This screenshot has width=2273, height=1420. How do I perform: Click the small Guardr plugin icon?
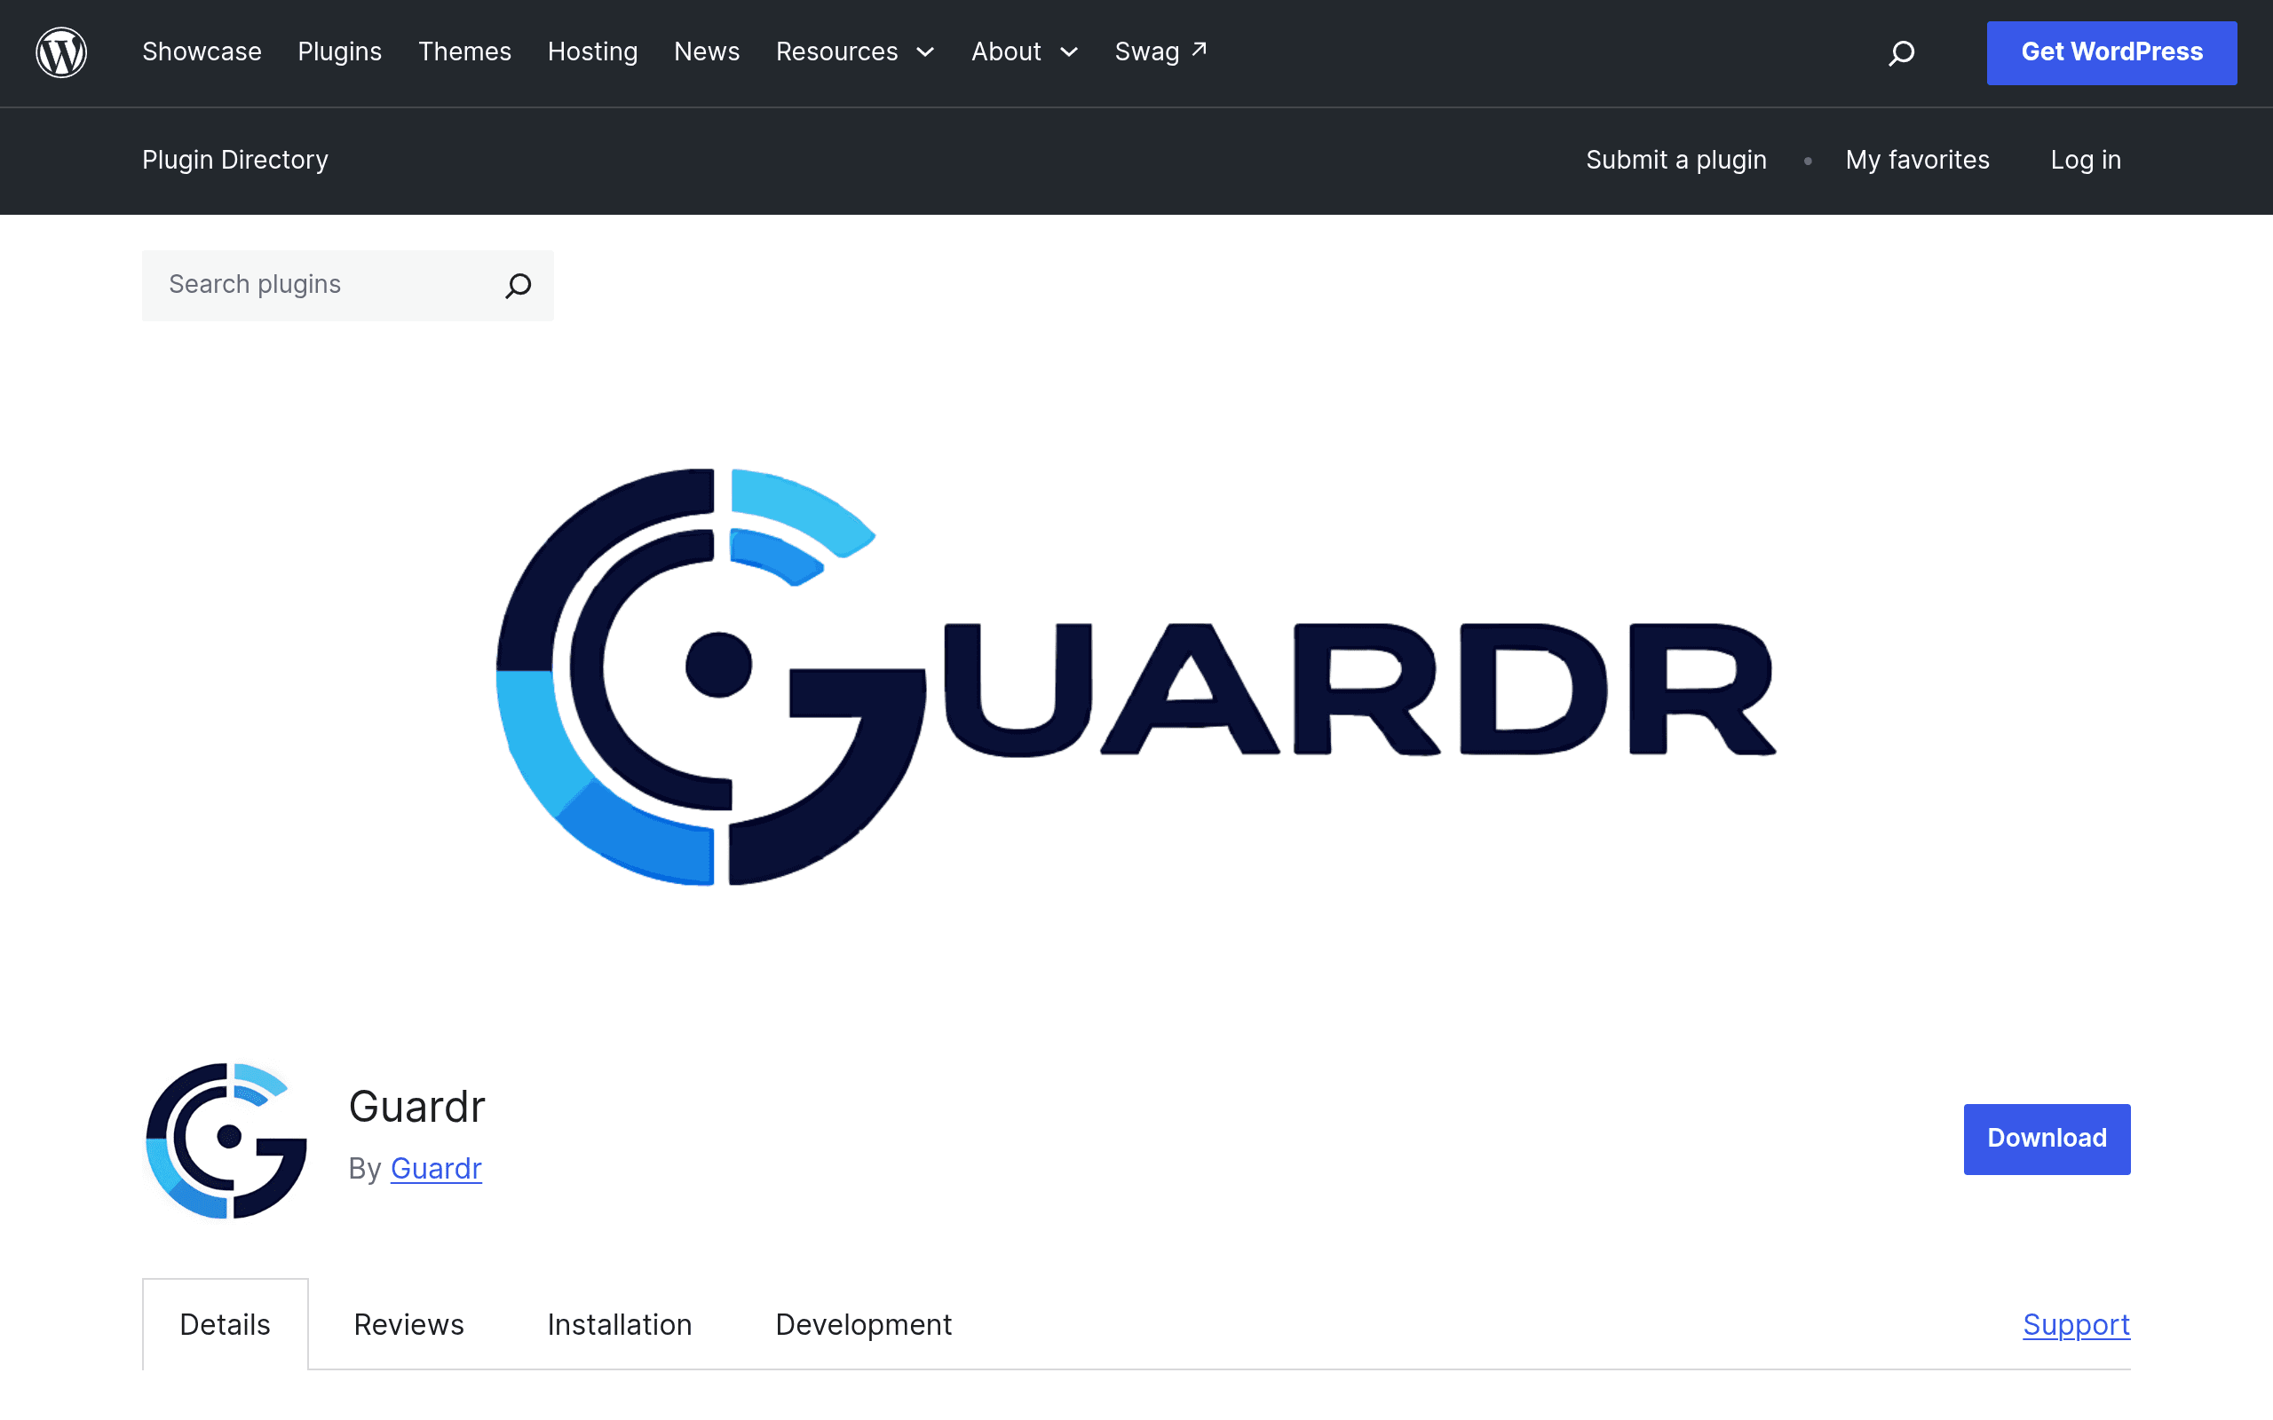226,1140
